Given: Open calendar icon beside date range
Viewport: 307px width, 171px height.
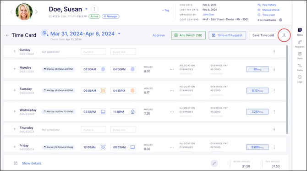Looking at the screenshot, I should pos(44,33).
